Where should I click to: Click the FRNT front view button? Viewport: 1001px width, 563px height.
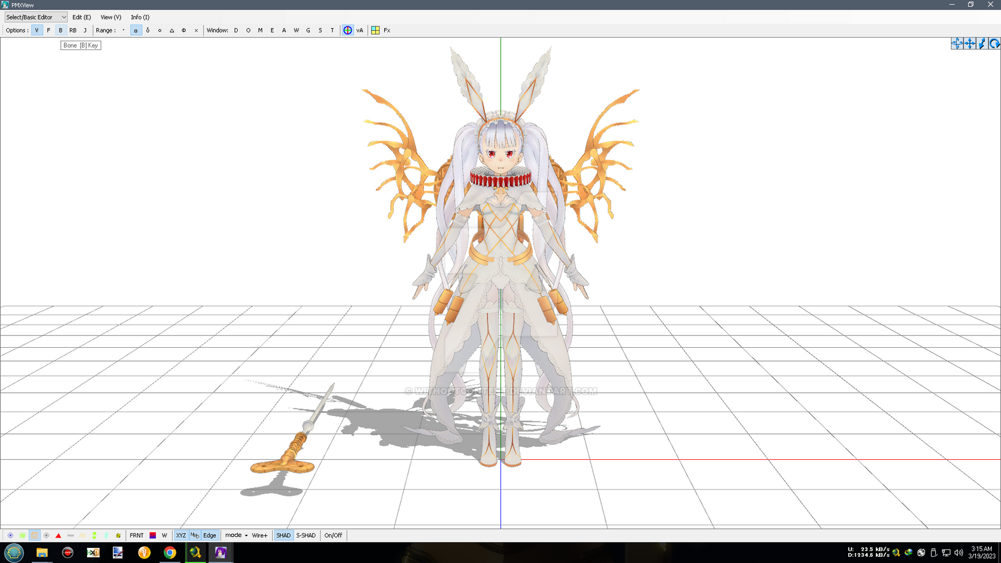pos(136,535)
